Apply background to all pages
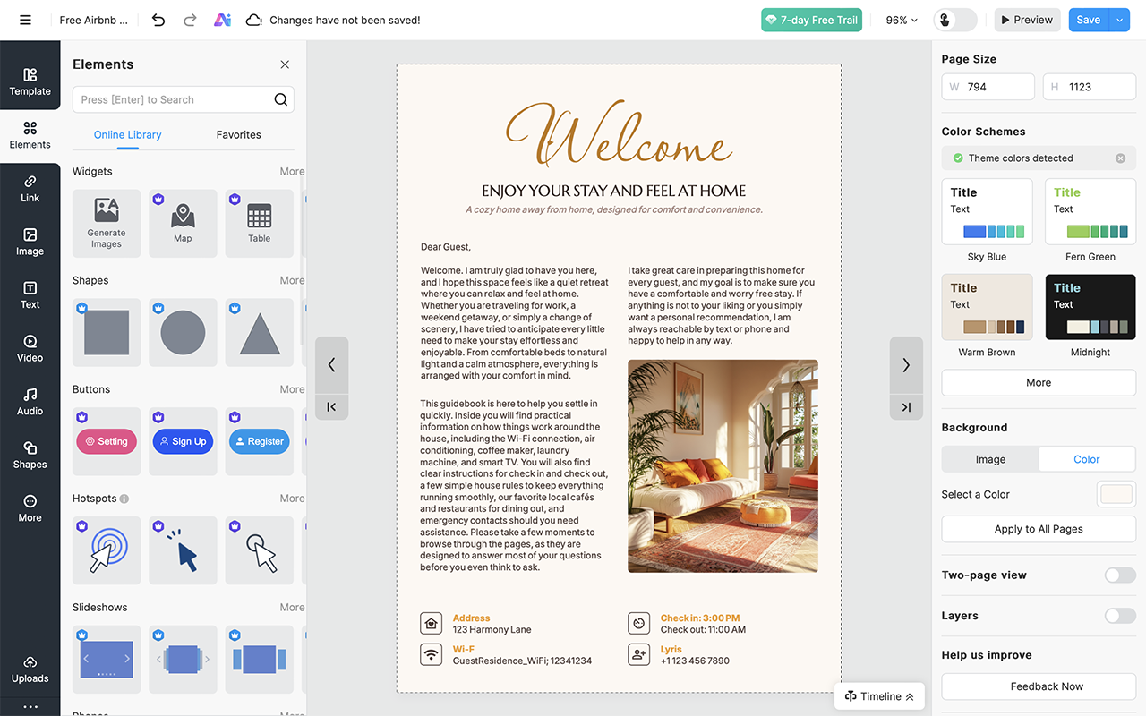 [1039, 529]
